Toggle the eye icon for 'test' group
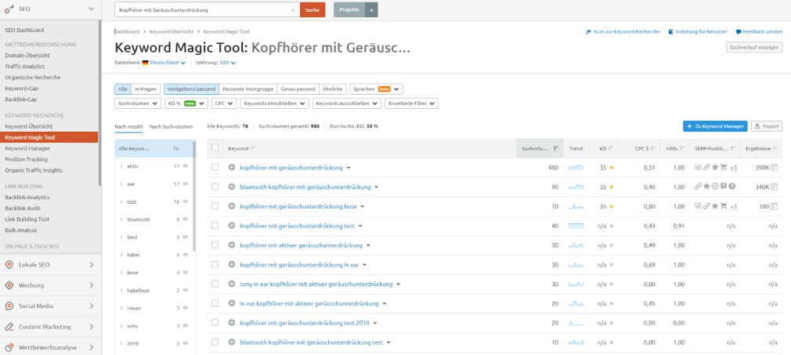 (x=185, y=201)
